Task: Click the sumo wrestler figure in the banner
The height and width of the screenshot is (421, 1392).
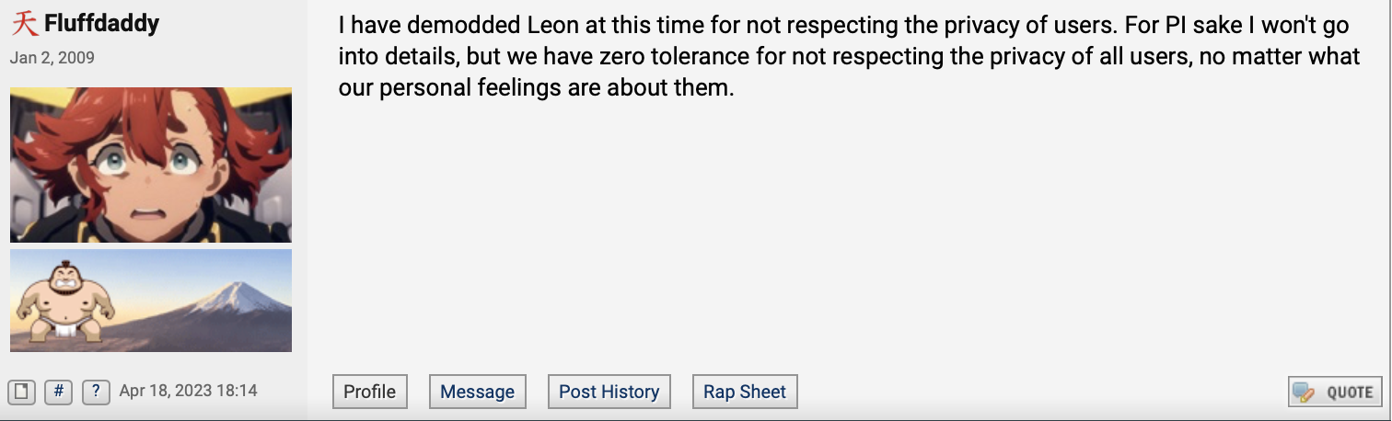Action: coord(66,302)
